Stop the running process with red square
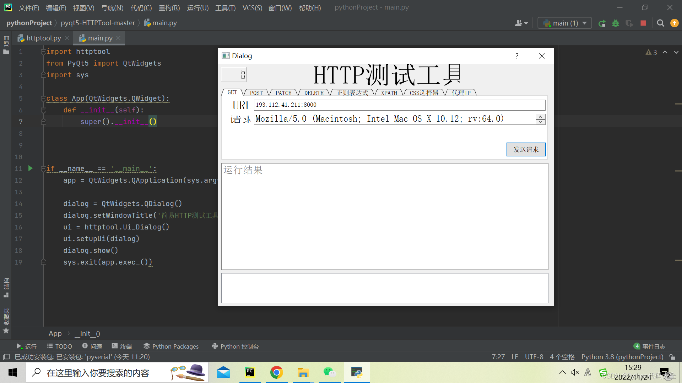This screenshot has height=383, width=682. [x=643, y=23]
